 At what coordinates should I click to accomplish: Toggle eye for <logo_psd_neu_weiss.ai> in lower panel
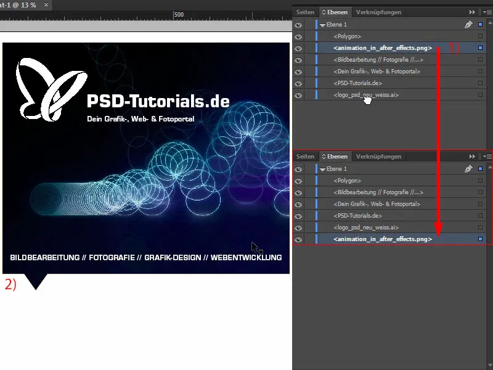(298, 228)
